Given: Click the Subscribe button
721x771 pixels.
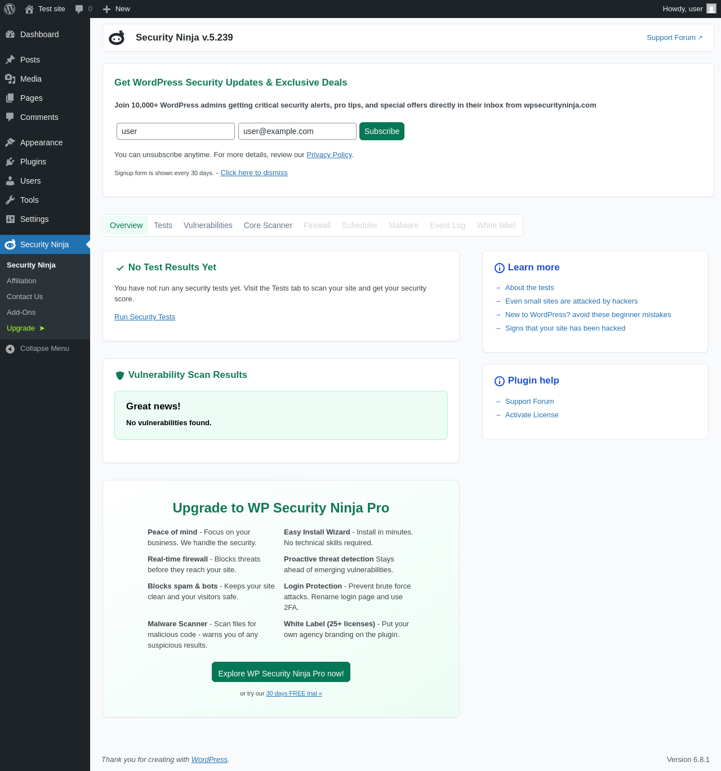Looking at the screenshot, I should coord(382,131).
